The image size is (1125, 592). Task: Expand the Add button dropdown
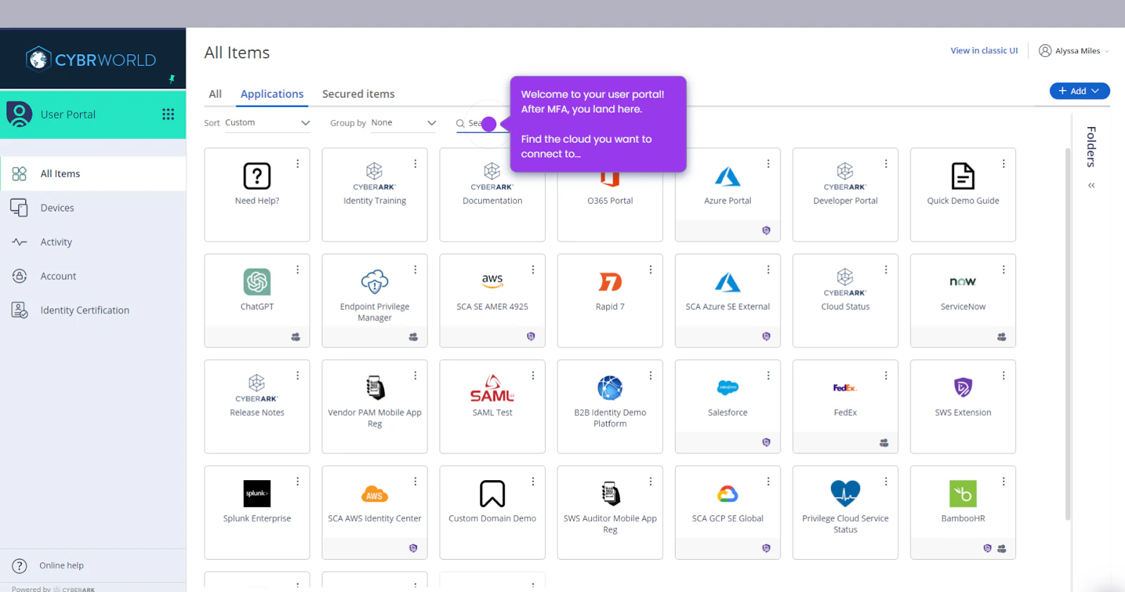(1079, 91)
